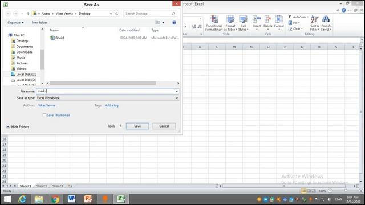Sort files by Date modified column

[129, 30]
